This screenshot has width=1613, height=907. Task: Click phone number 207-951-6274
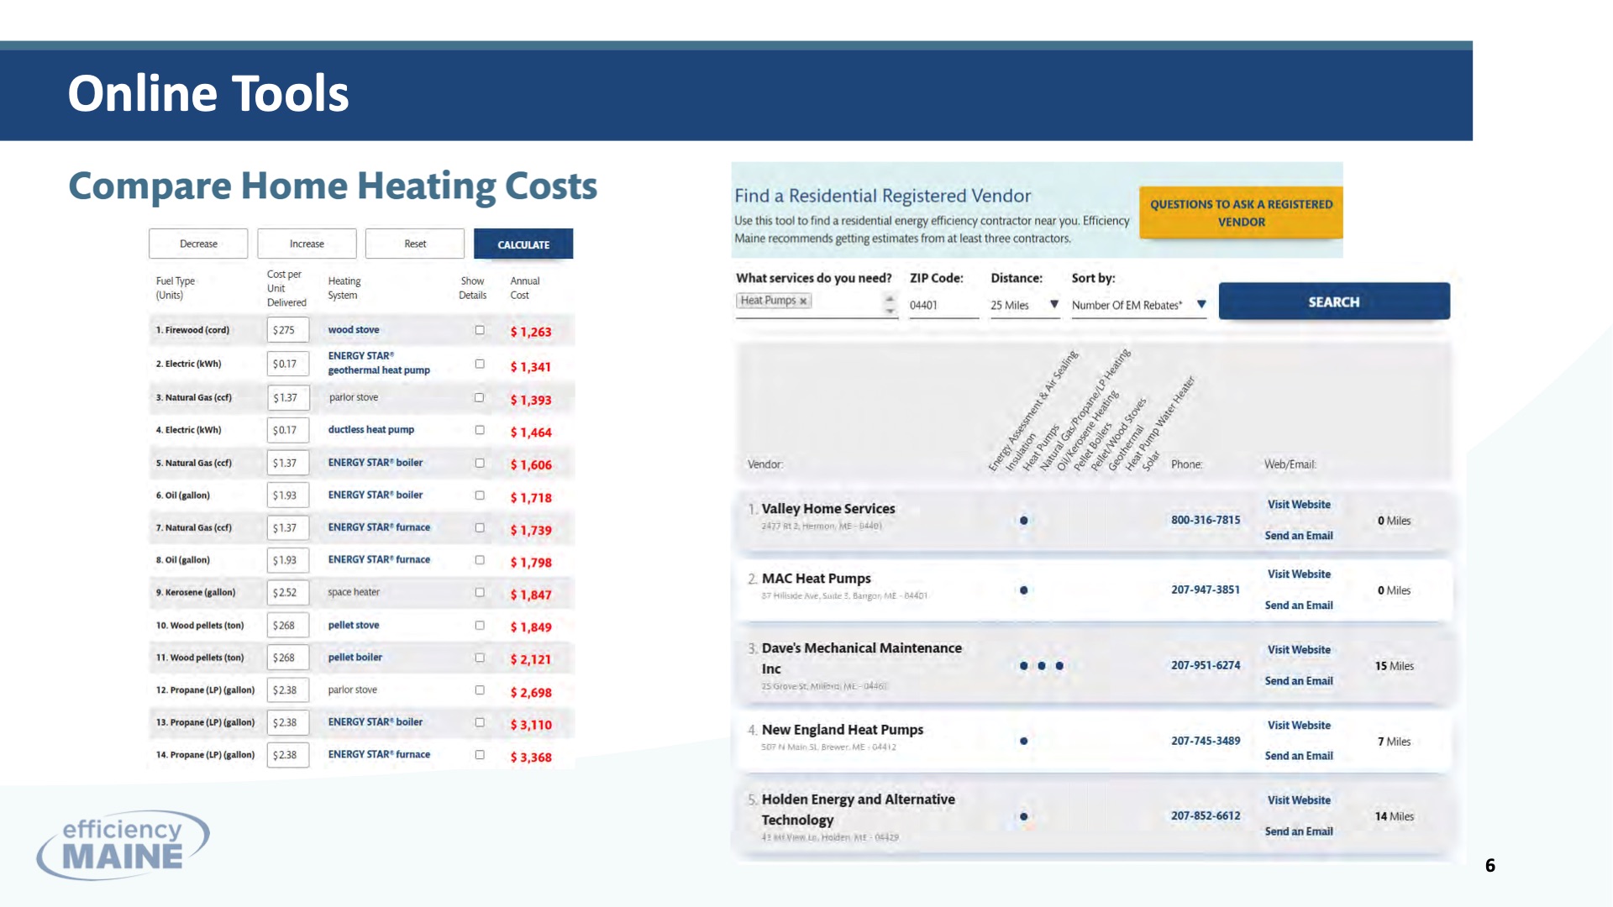(x=1206, y=665)
